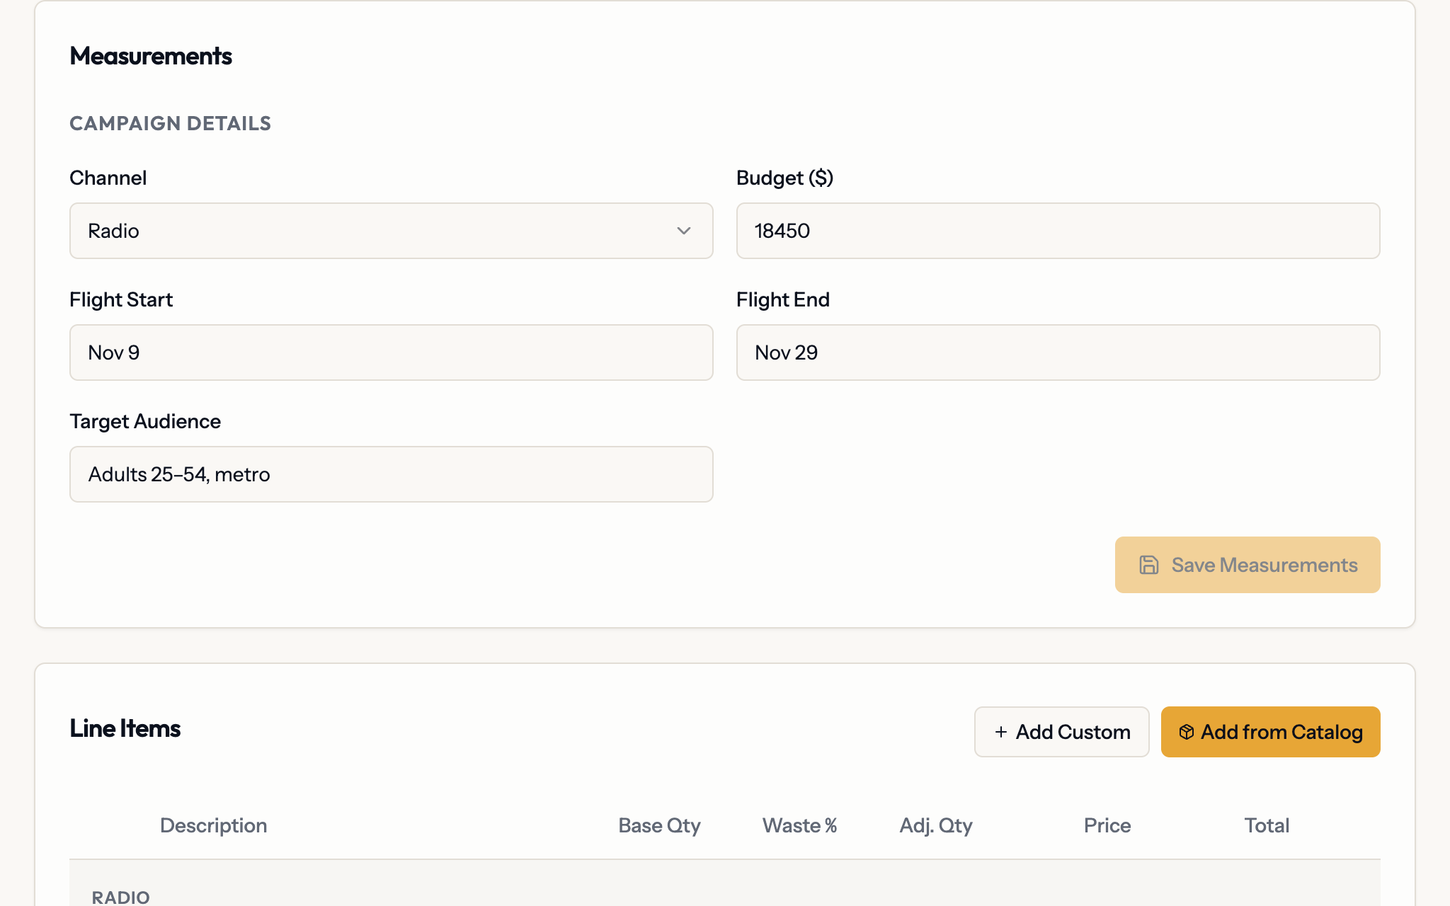Click the Line Items heading
The image size is (1450, 906).
(125, 728)
